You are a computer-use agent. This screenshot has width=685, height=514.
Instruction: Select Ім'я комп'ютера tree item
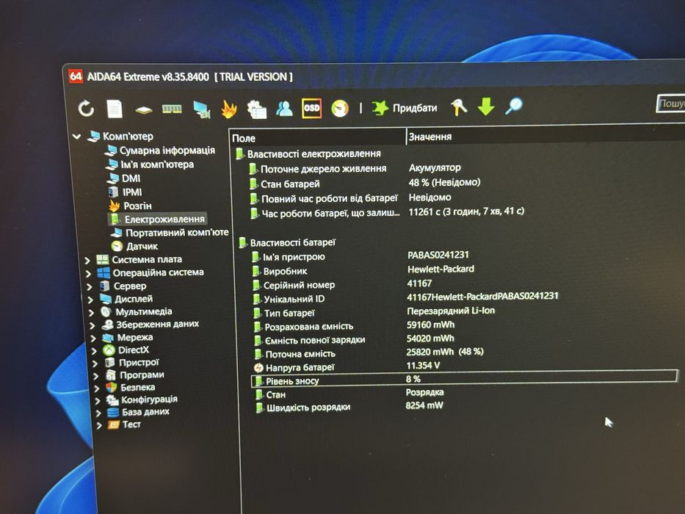pyautogui.click(x=150, y=164)
